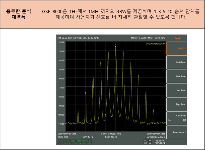Click the 풍부한 분석 대역폭 heading cell
205x150 pixels.
[18, 14]
